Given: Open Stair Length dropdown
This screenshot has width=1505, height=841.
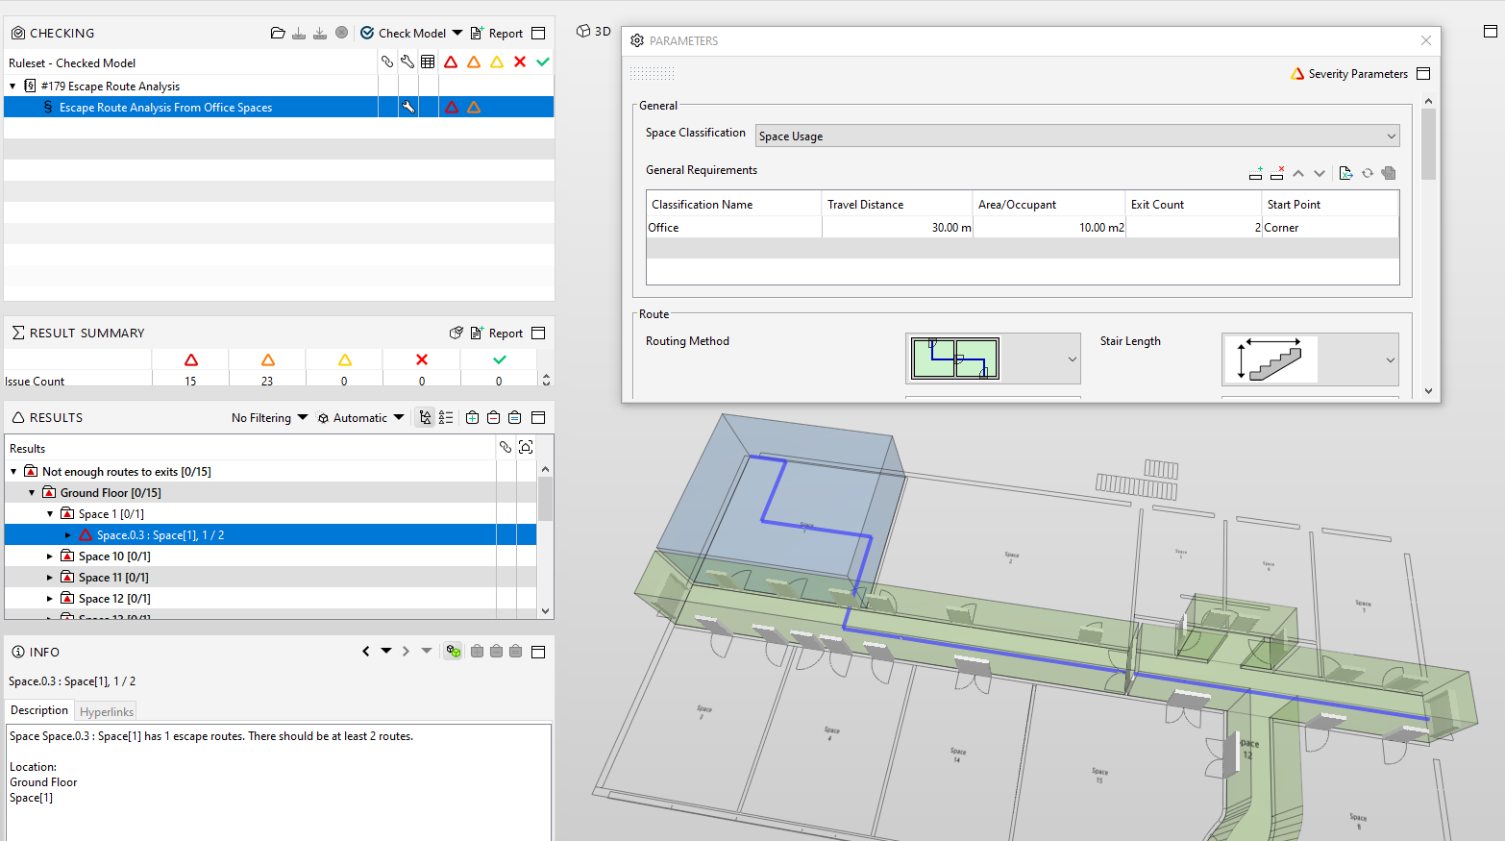Looking at the screenshot, I should click(x=1310, y=359).
